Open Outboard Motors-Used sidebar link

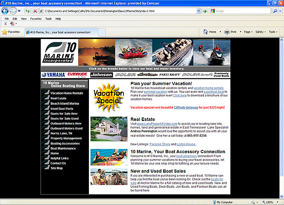tap(67, 128)
